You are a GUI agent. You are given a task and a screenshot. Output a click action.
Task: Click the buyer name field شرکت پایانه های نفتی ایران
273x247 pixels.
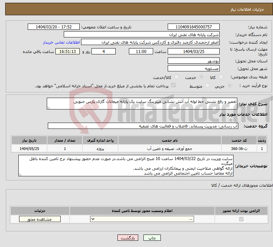coord(142,34)
